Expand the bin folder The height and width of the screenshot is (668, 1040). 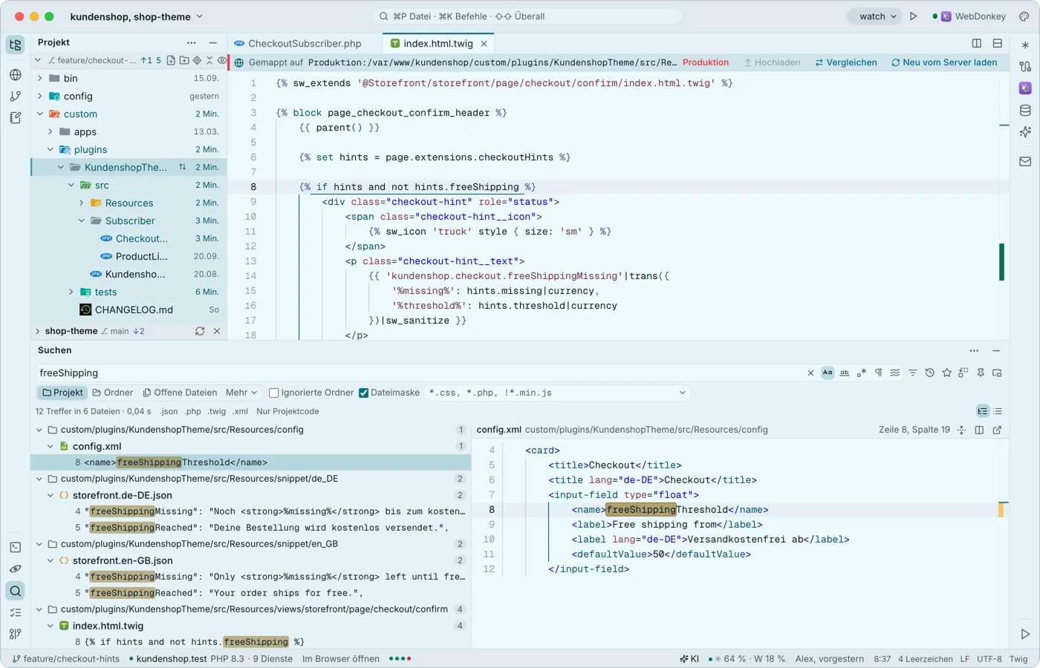[x=40, y=78]
